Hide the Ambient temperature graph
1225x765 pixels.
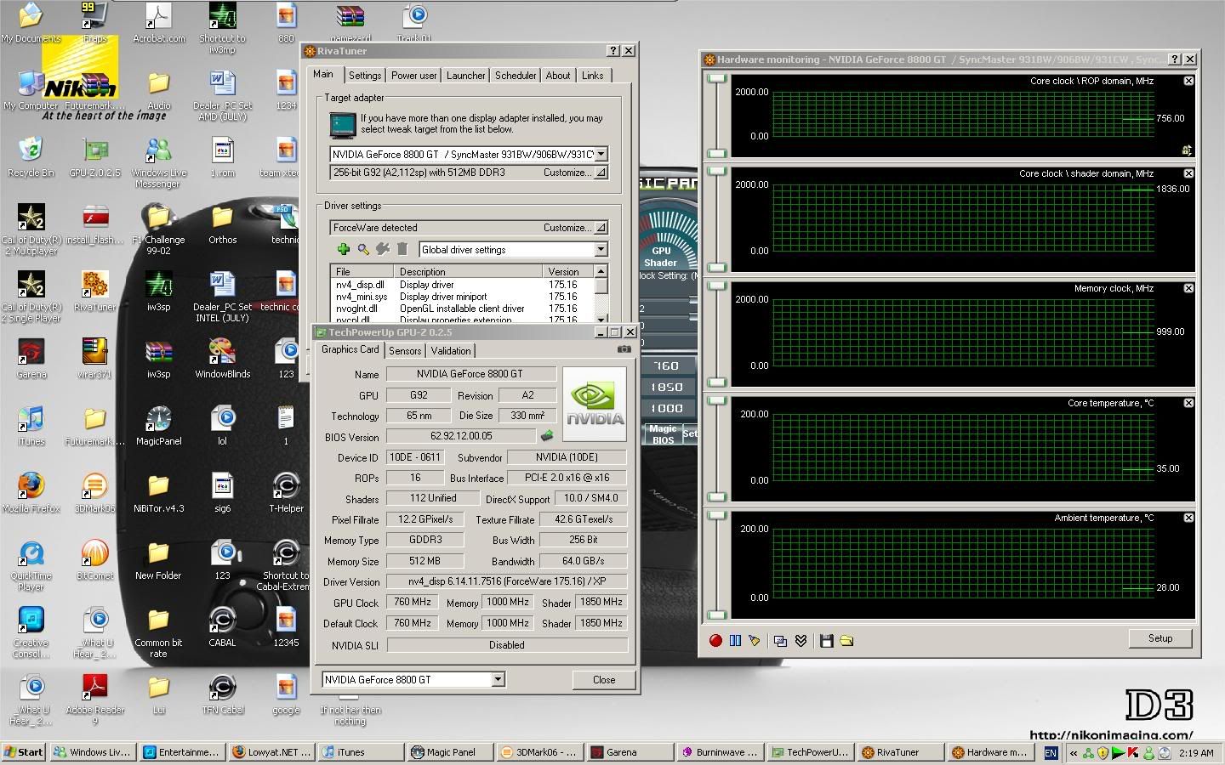(x=1188, y=518)
